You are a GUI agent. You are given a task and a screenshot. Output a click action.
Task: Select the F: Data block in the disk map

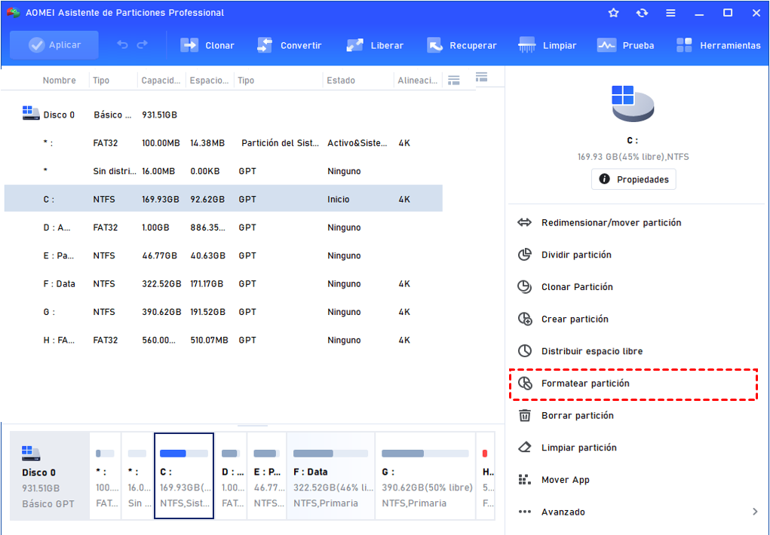(330, 475)
